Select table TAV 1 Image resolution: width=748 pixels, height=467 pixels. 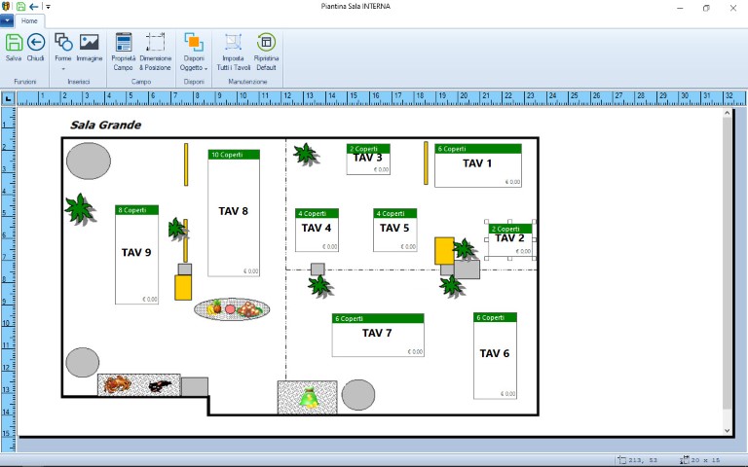(477, 164)
